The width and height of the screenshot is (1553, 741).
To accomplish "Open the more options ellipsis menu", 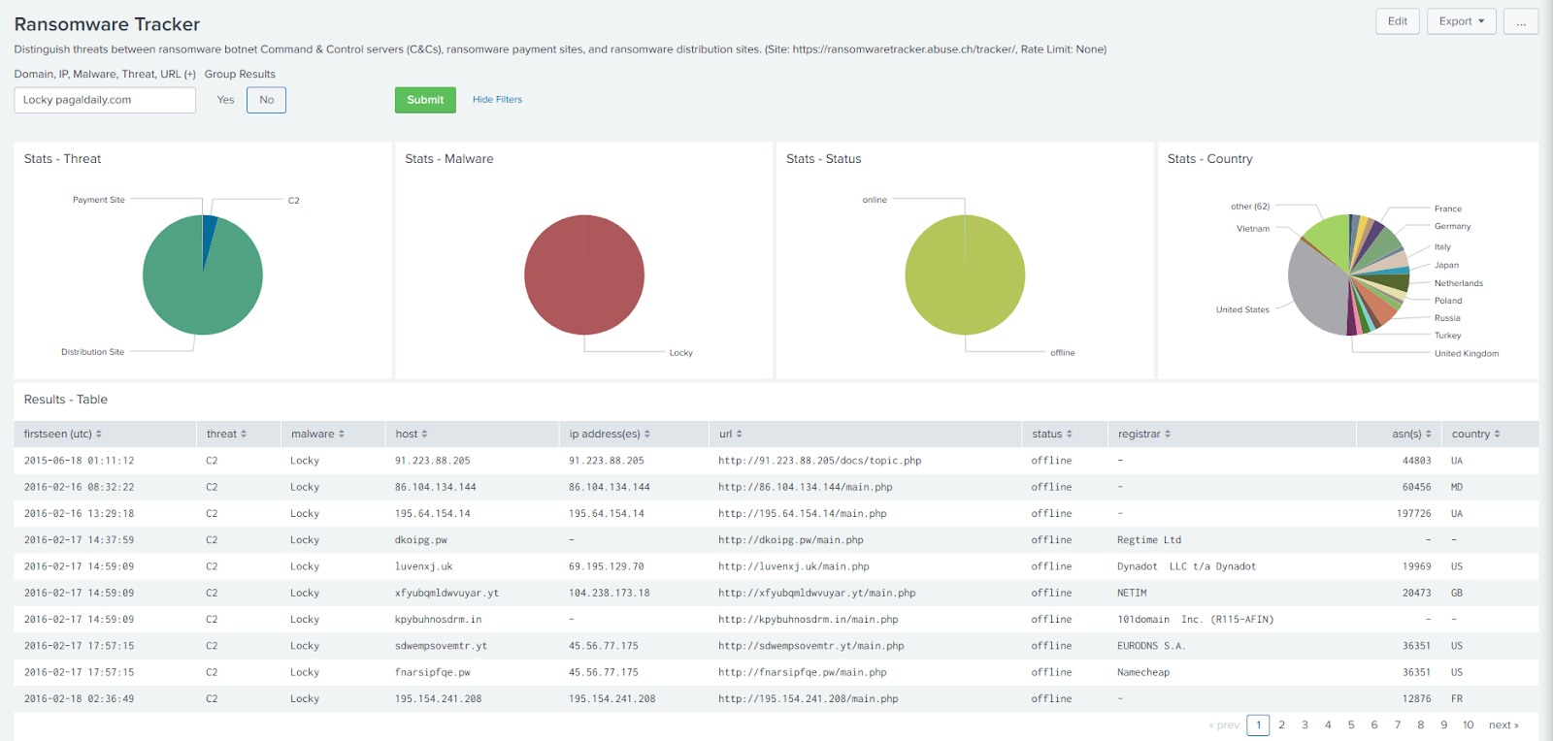I will pos(1521,21).
